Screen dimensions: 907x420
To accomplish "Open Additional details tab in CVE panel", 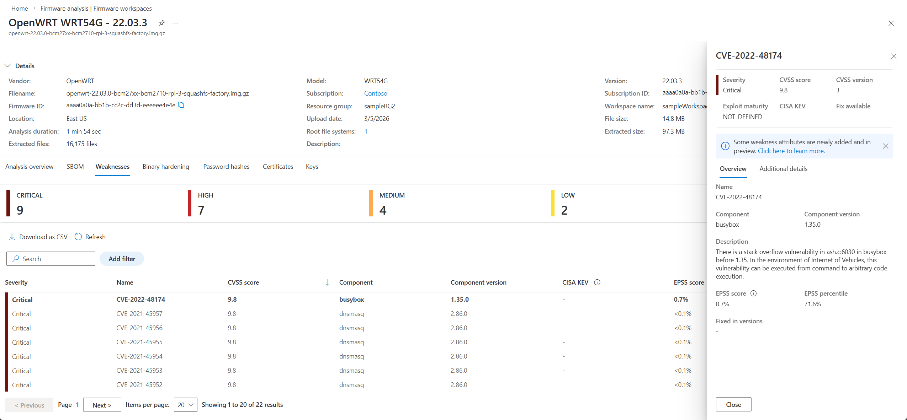I will (783, 169).
